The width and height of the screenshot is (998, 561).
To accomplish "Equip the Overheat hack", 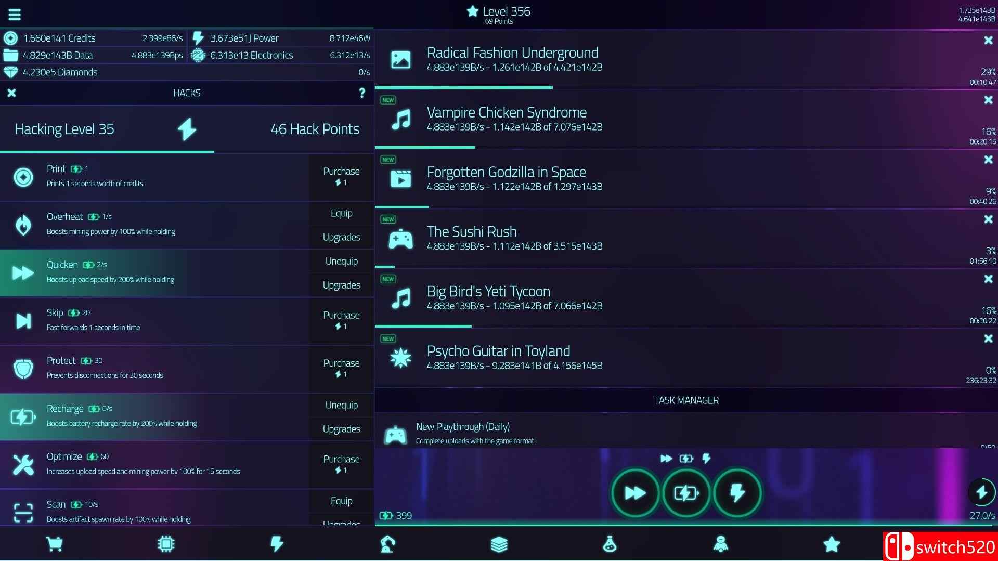I will tap(341, 213).
